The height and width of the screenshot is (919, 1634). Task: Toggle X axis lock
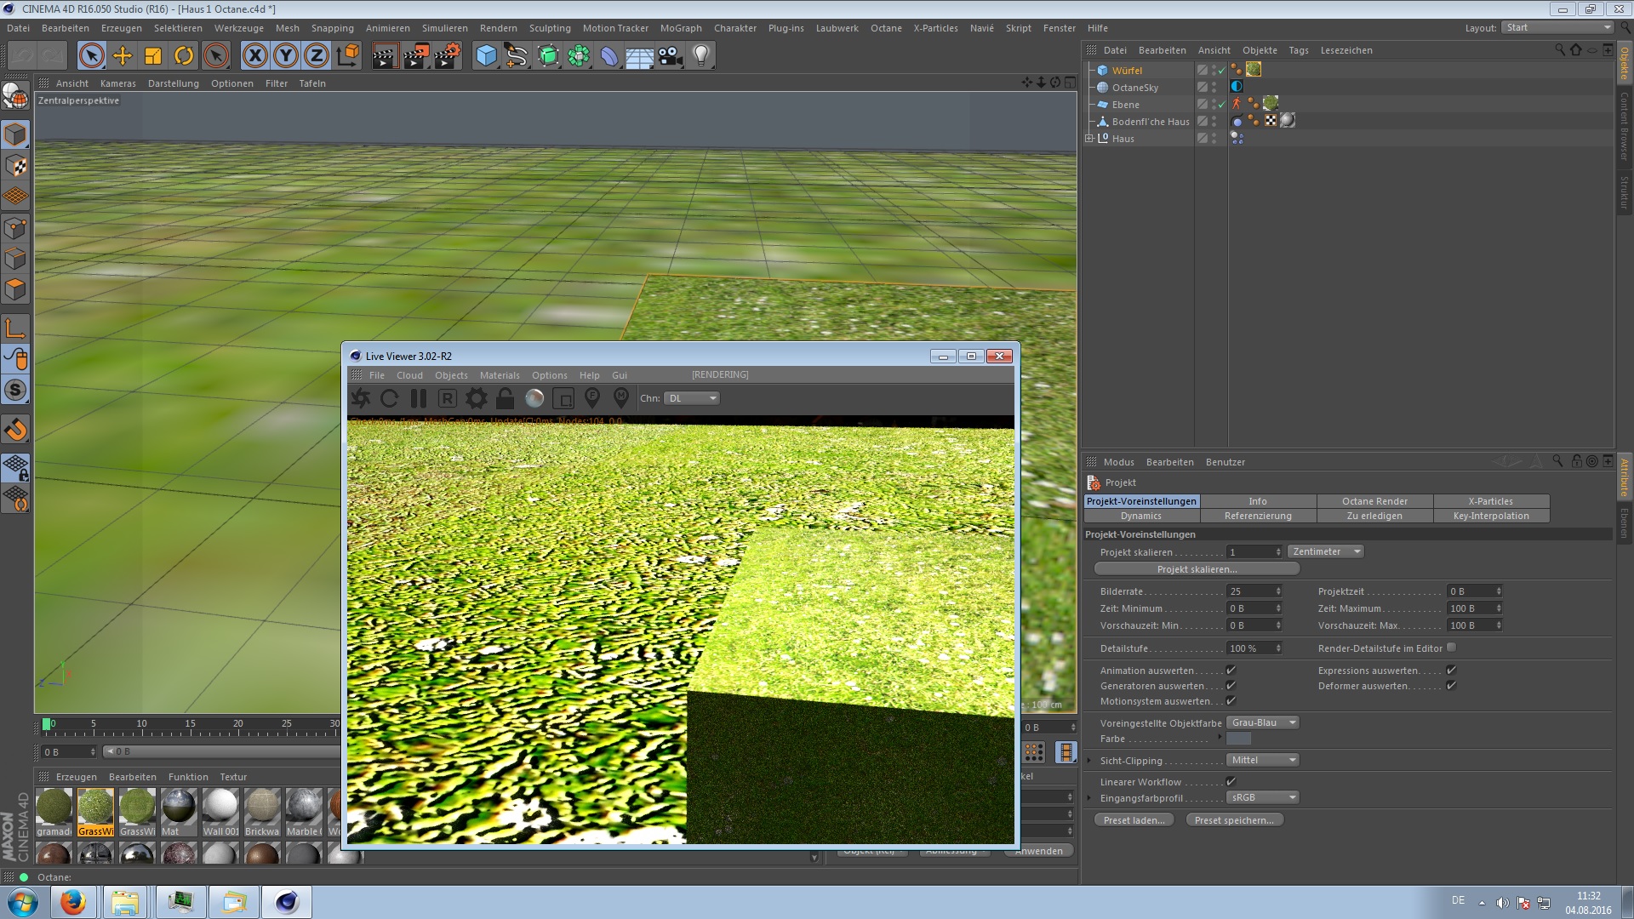[x=254, y=56]
